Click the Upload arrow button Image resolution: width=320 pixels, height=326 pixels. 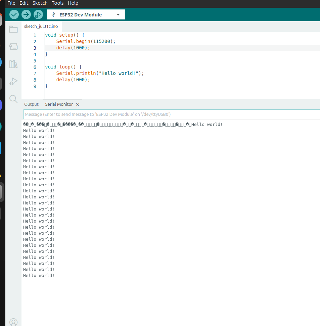click(26, 14)
